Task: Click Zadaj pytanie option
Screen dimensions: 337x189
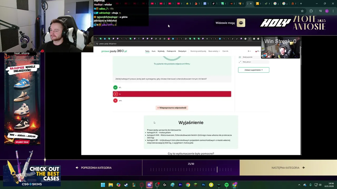Action: tap(247, 57)
